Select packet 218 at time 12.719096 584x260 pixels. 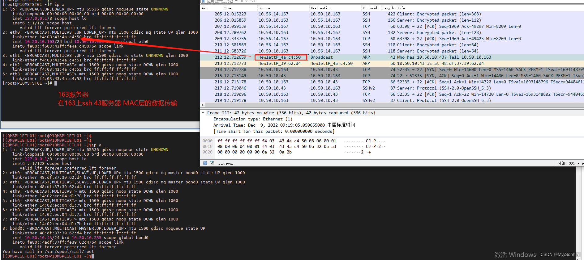392,94
